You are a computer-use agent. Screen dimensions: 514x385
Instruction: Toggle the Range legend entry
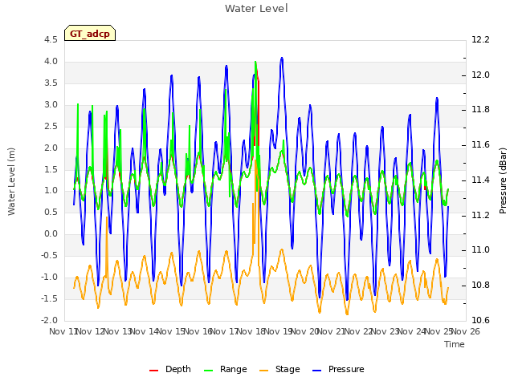(x=225, y=369)
